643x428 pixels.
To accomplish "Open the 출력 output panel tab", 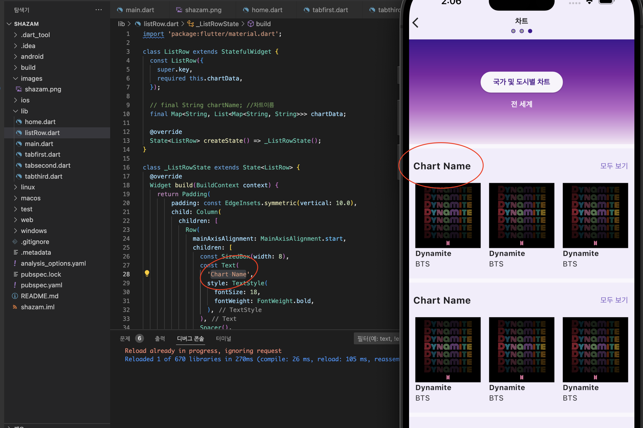I will (160, 338).
